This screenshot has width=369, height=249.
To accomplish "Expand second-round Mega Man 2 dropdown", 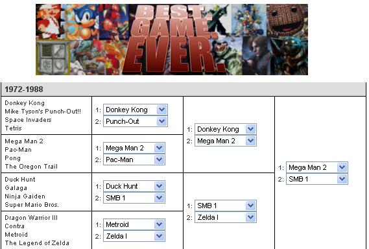I will (226, 141).
